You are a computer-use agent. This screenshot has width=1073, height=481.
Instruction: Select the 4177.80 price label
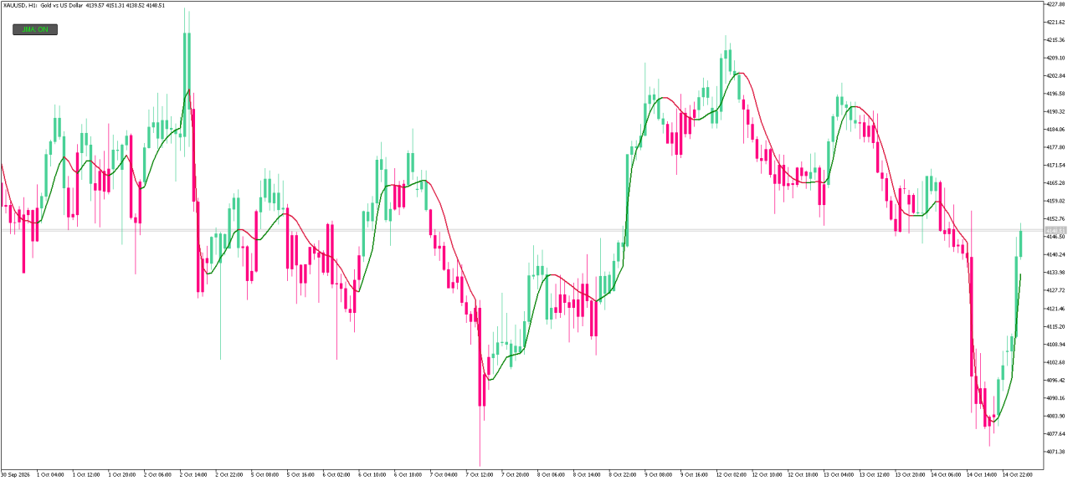point(1055,147)
